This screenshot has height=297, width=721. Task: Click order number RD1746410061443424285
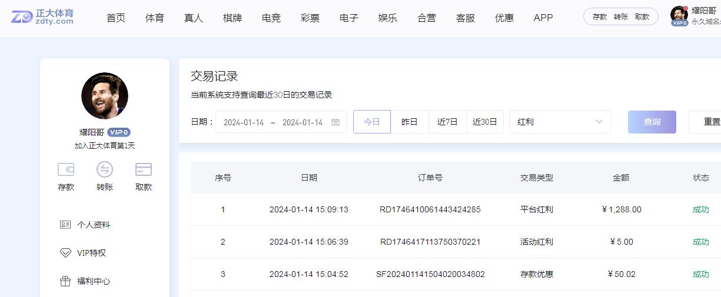430,209
